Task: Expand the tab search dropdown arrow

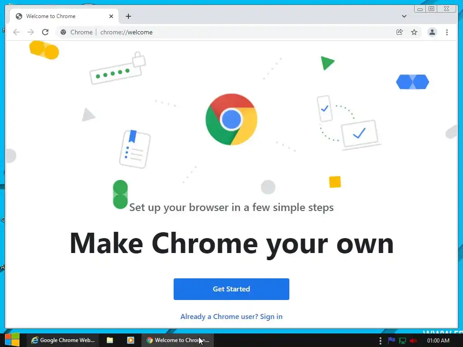Action: pyautogui.click(x=404, y=16)
